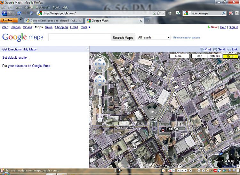This screenshot has width=240, height=175.
Task: Bookmark this page with the star icon
Action: coord(159,13)
